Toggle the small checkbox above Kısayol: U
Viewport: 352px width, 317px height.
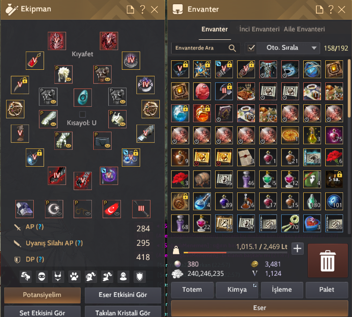tap(82, 114)
